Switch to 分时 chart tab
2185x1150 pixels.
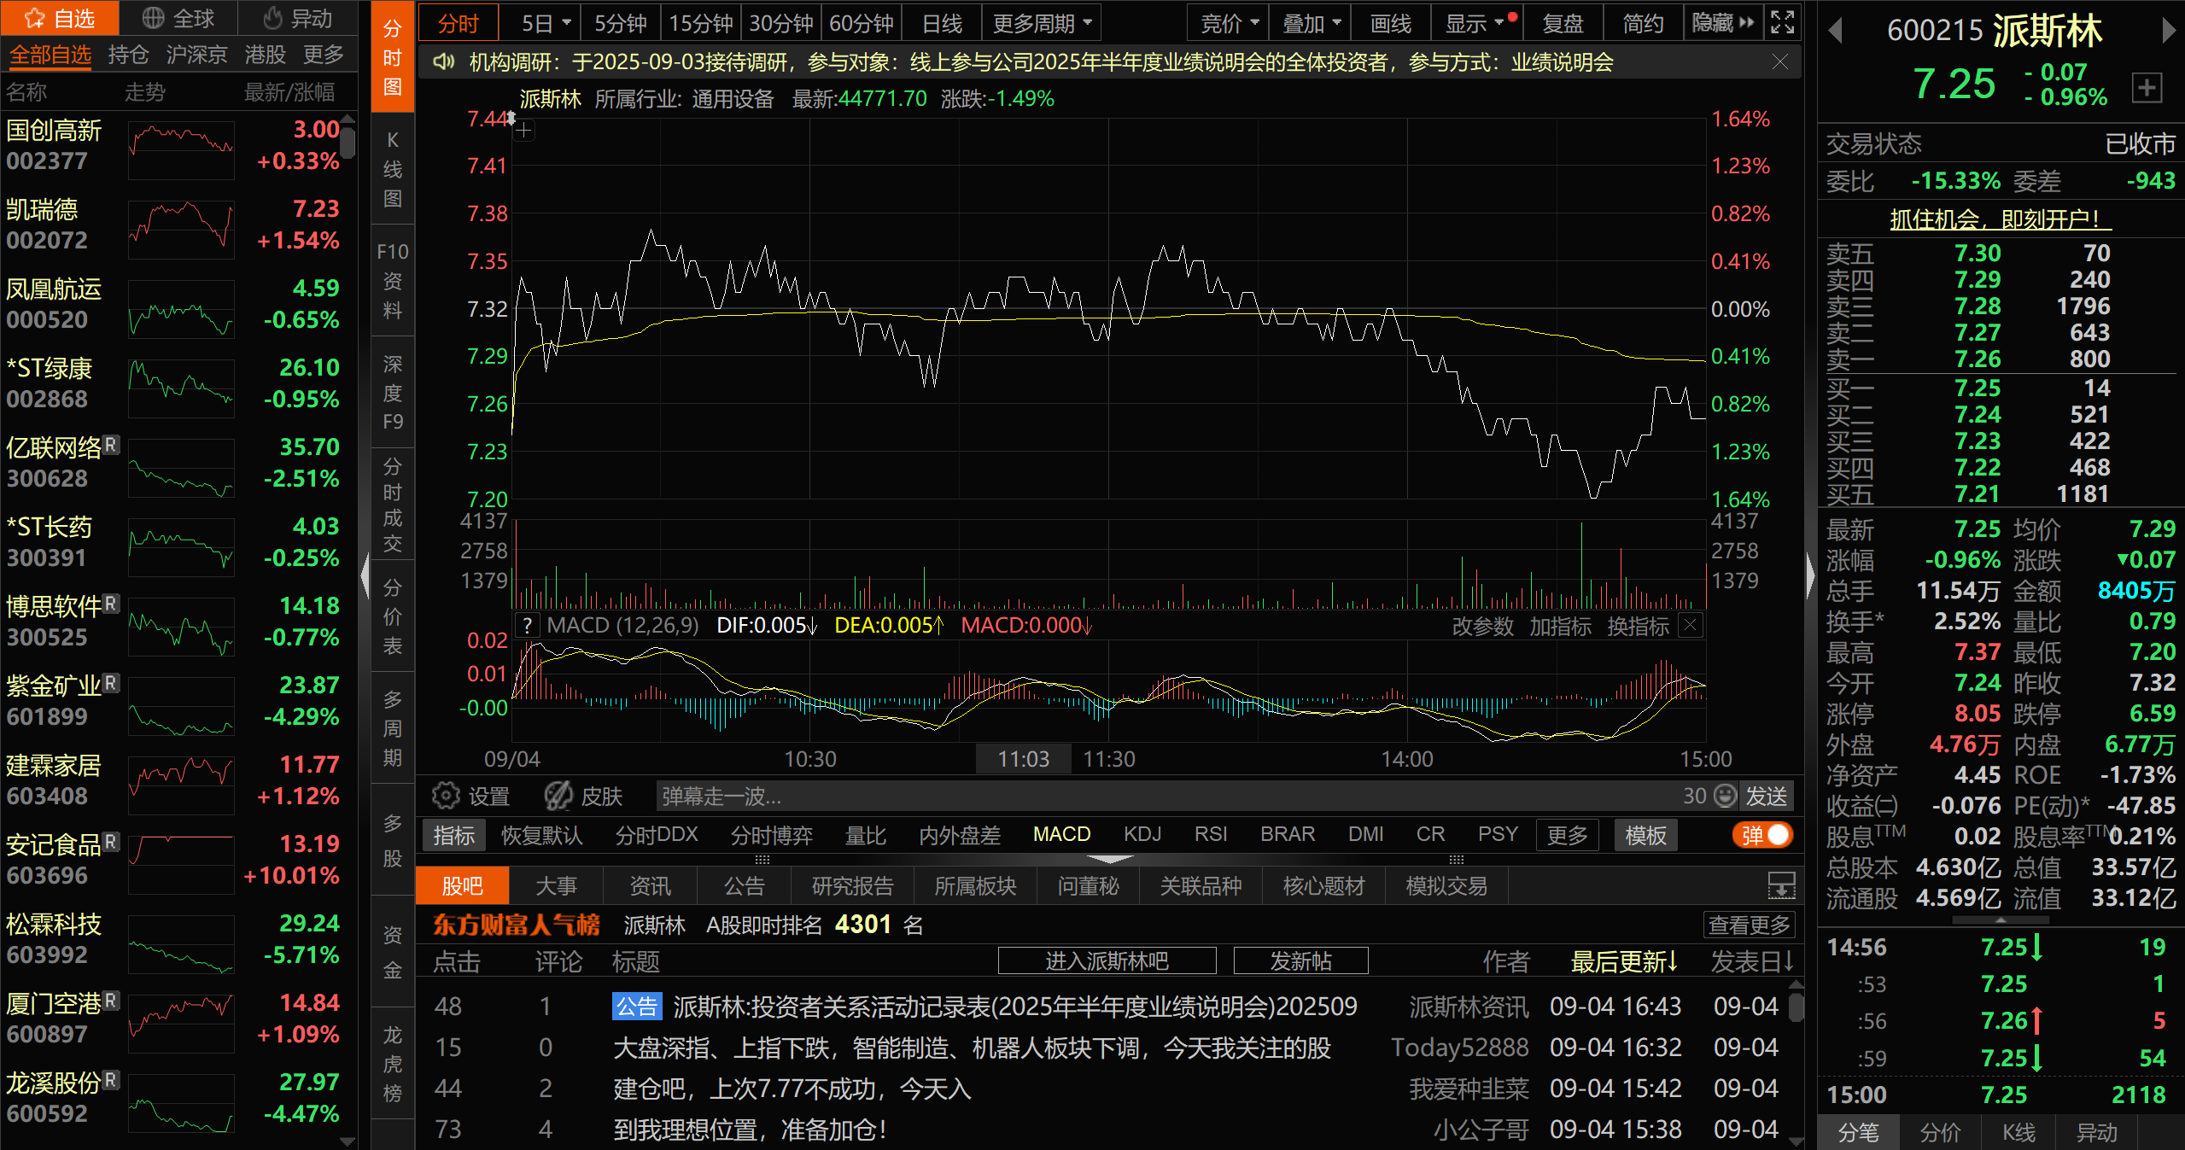(459, 23)
